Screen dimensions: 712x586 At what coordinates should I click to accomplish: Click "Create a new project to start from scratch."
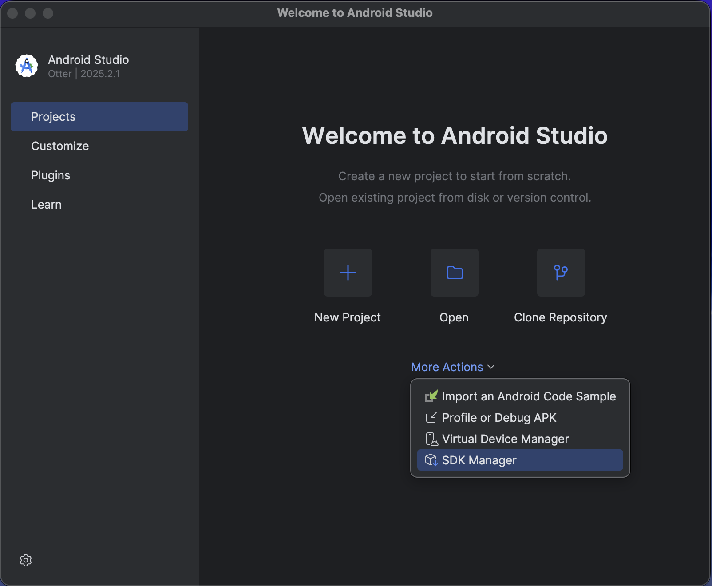(455, 176)
